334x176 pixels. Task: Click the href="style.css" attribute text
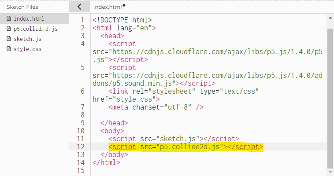[x=124, y=99]
